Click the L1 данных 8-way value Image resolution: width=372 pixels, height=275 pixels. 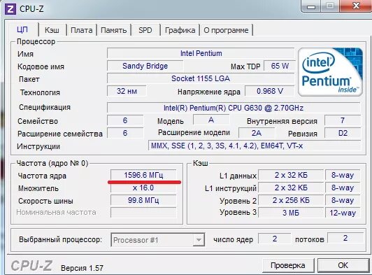pos(343,175)
